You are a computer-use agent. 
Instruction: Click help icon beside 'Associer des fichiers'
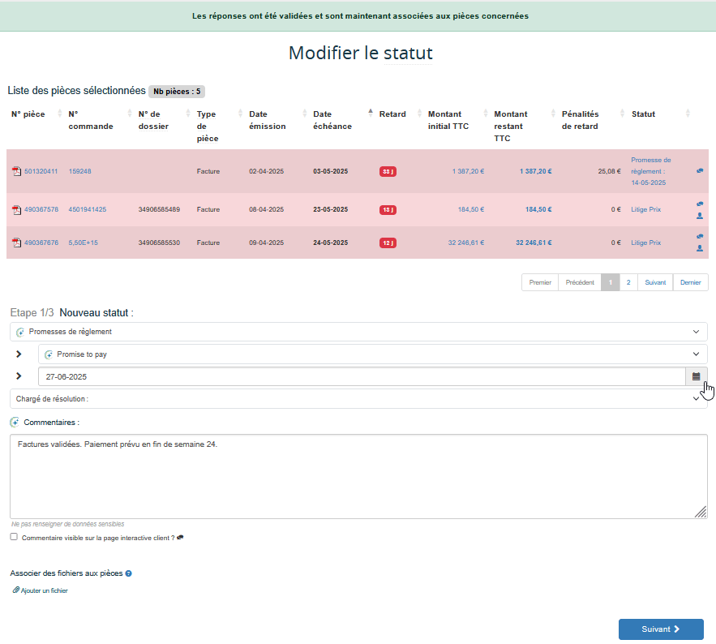[x=129, y=573]
